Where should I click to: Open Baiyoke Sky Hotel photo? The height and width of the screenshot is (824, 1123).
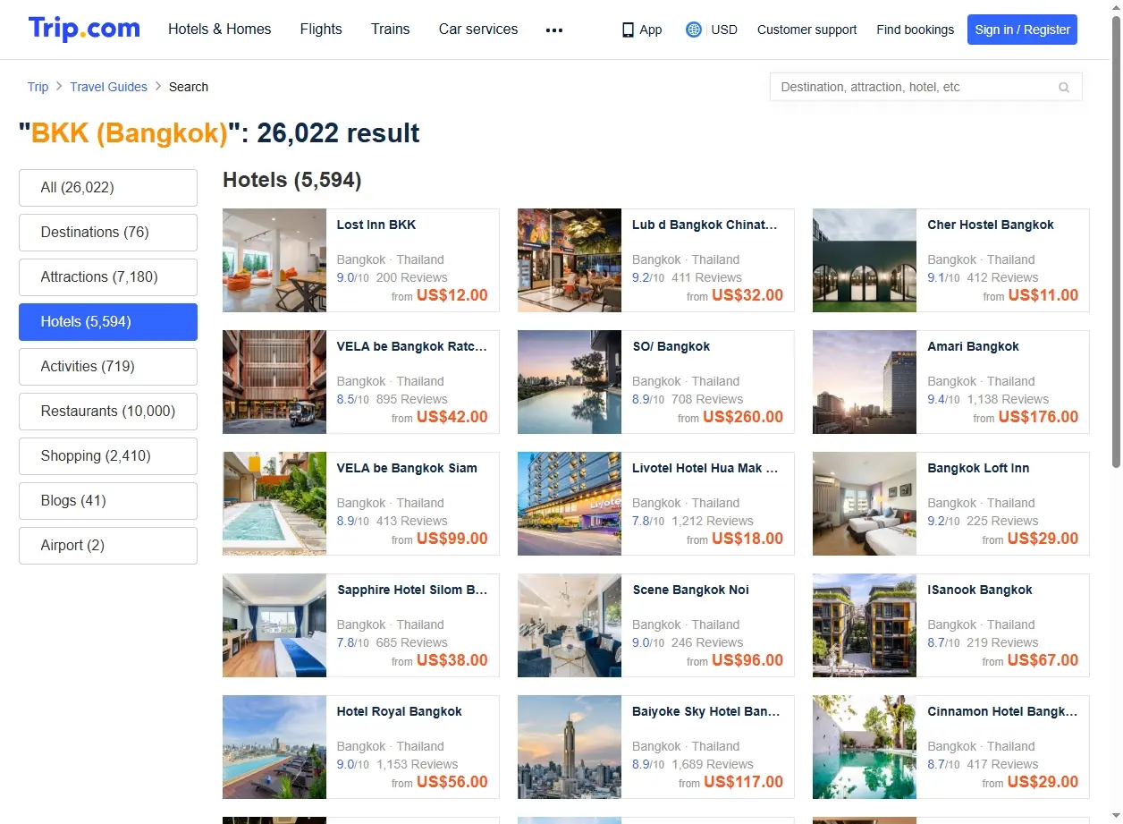[x=570, y=747]
